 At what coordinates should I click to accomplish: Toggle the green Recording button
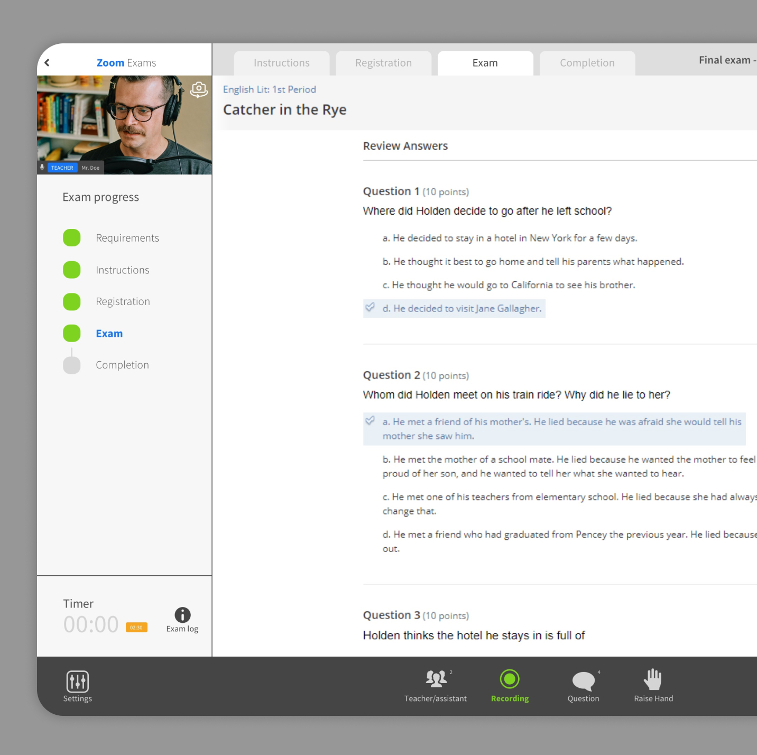[x=510, y=679]
